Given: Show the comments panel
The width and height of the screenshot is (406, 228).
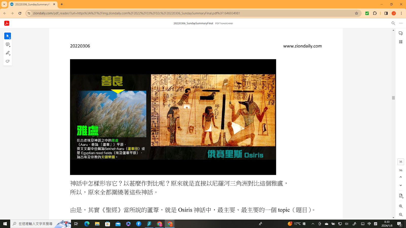Looking at the screenshot, I should [401, 33].
